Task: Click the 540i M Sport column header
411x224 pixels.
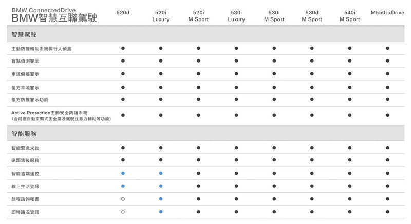Action: (x=350, y=16)
